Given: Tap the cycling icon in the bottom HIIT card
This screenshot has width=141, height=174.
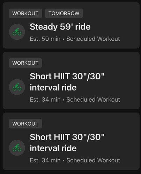Looking at the screenshot, I should pyautogui.click(x=17, y=148).
